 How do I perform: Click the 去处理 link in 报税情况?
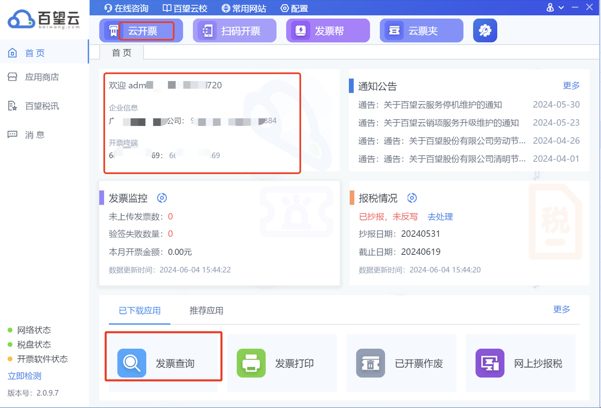[x=440, y=217]
